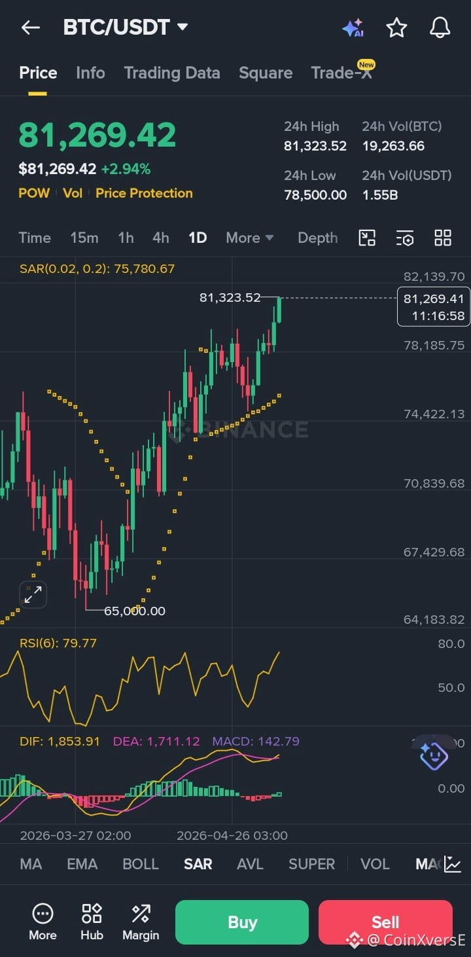
Task: Open the AI sparkle assistant icon
Action: point(353,27)
